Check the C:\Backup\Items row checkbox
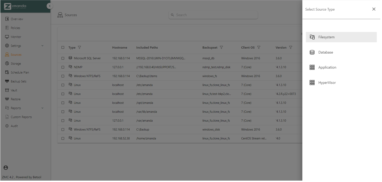This screenshot has height=182, width=382. click(x=63, y=76)
